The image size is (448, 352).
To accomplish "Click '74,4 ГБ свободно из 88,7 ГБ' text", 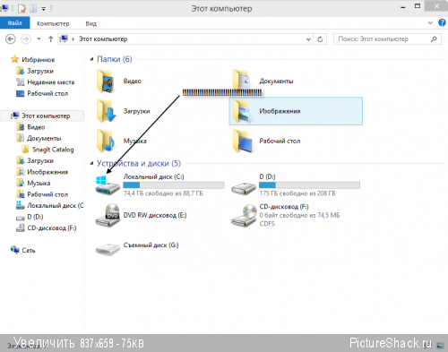I will 163,193.
